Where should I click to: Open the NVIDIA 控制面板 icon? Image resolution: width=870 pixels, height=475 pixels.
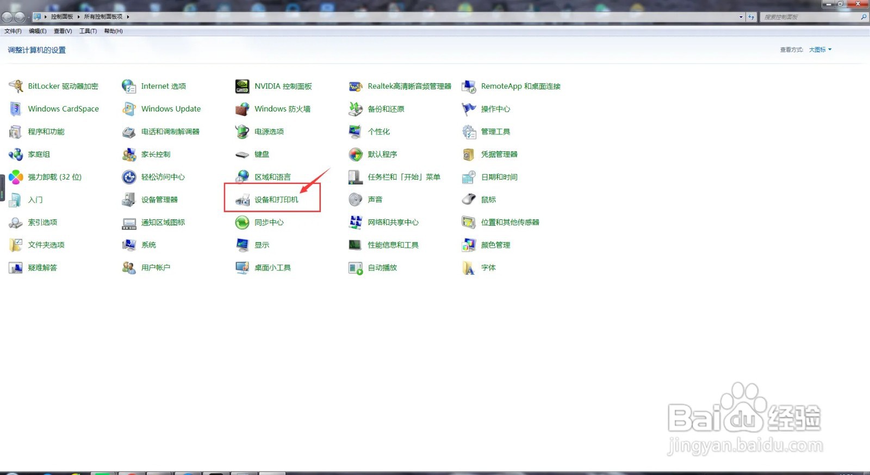tap(242, 86)
